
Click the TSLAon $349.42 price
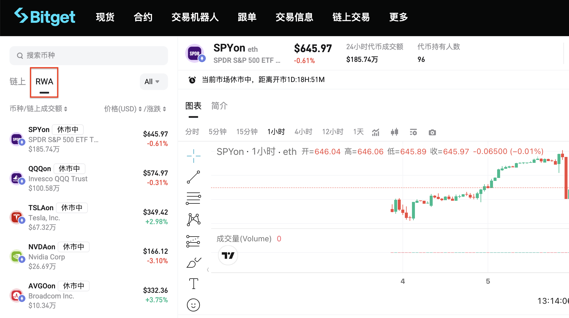[156, 212]
